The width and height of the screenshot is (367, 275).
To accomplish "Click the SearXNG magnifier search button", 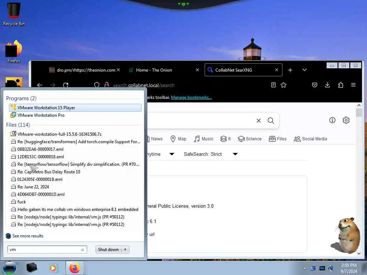I will pos(271,120).
